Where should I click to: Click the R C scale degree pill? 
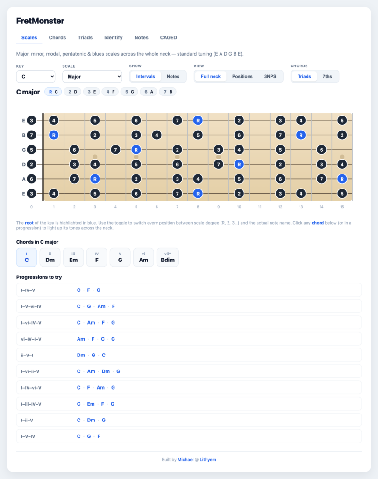pyautogui.click(x=53, y=92)
